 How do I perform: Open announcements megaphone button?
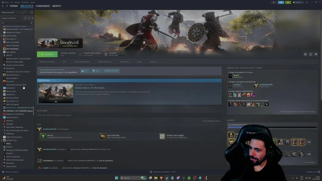281,2
